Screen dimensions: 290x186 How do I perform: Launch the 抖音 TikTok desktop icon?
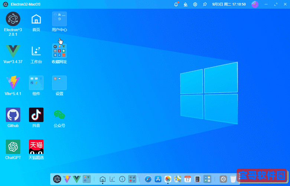[x=36, y=115]
